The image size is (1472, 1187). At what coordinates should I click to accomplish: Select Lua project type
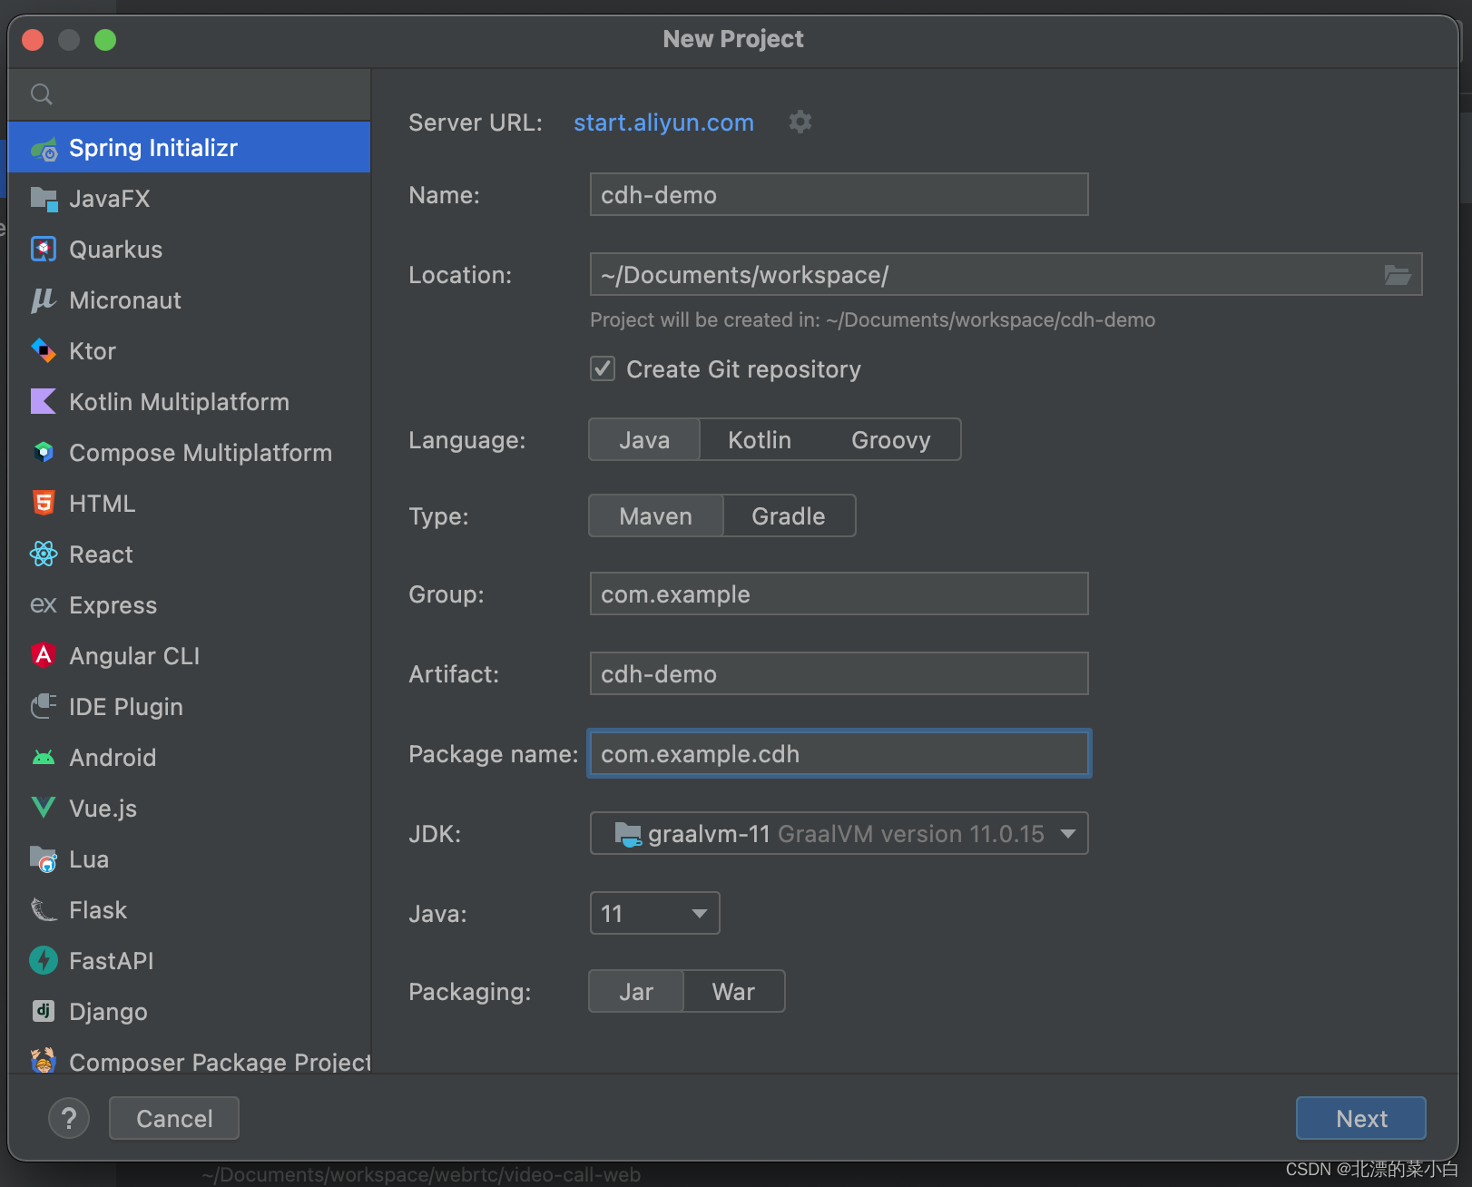(189, 859)
